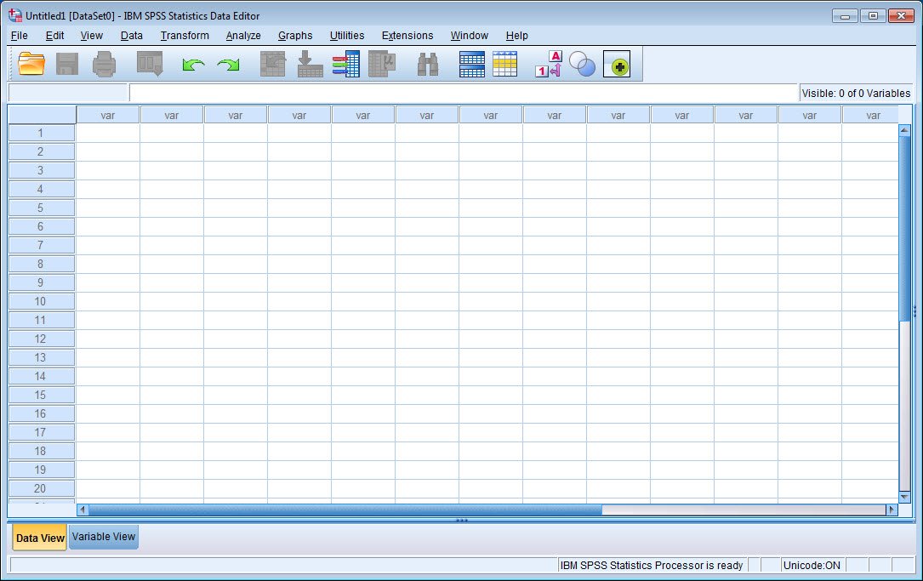This screenshot has height=581, width=923.
Task: Restore down the SPSS Data Editor window
Action: point(873,16)
